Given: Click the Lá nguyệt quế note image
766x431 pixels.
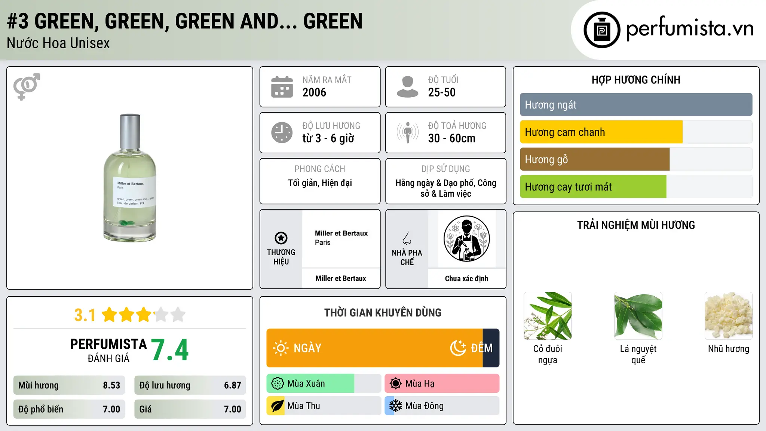Looking at the screenshot, I should click(x=638, y=316).
